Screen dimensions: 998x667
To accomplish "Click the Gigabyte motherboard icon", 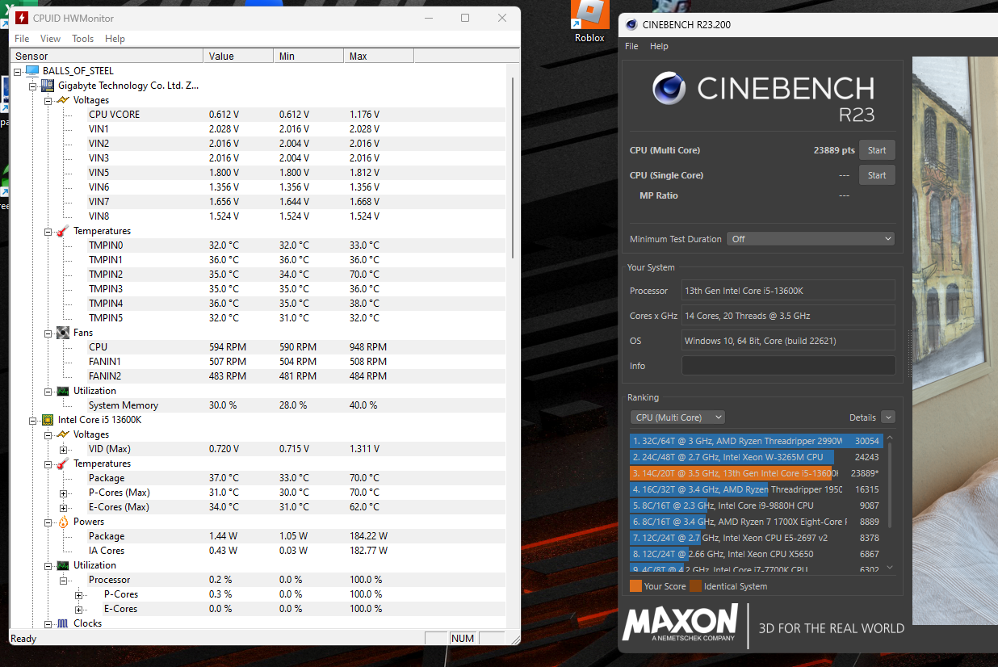I will click(x=47, y=86).
